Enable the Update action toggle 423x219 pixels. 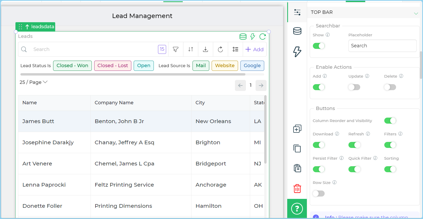(354, 87)
